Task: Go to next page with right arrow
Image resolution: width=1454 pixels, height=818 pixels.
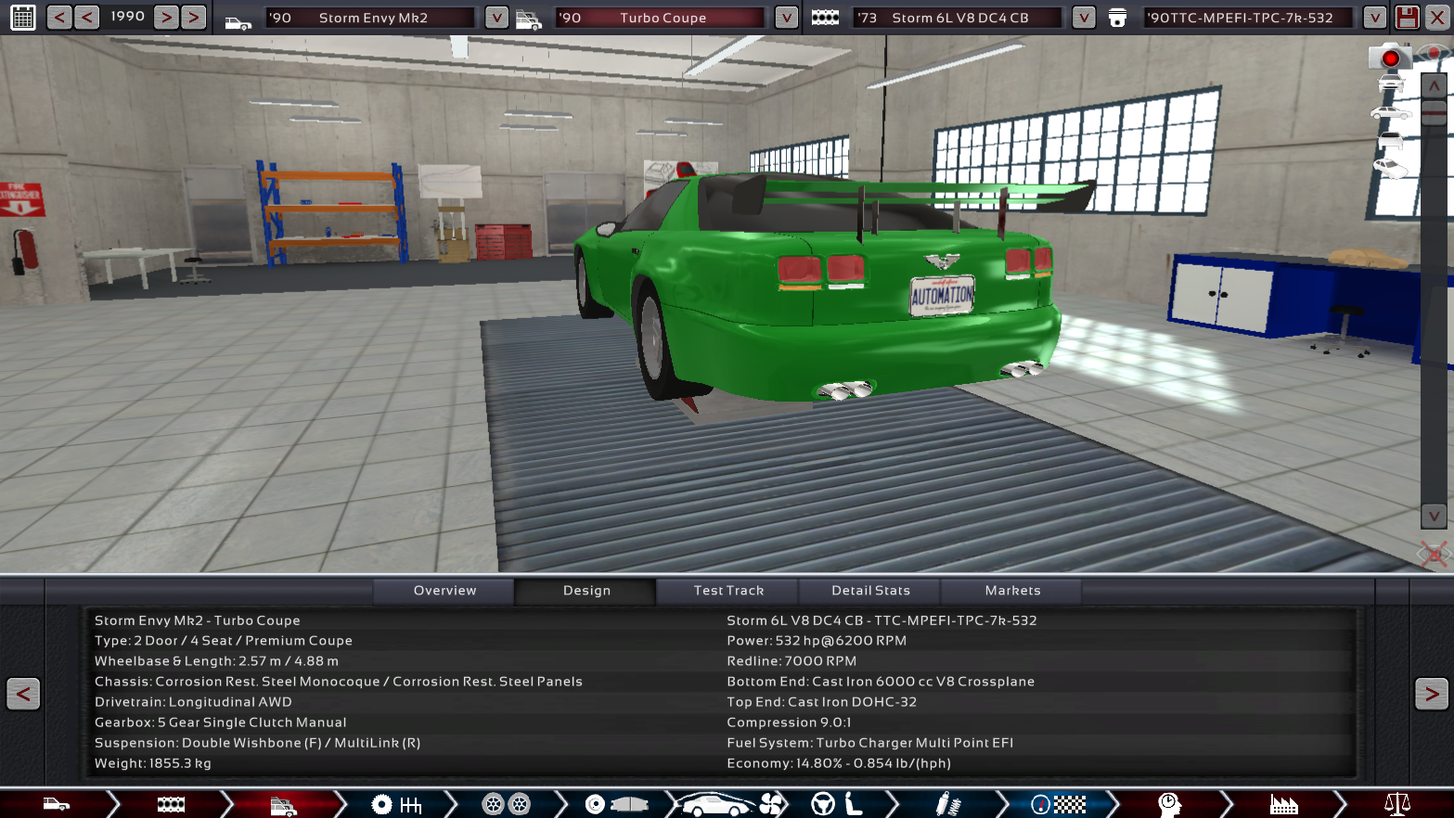Action: click(1431, 694)
